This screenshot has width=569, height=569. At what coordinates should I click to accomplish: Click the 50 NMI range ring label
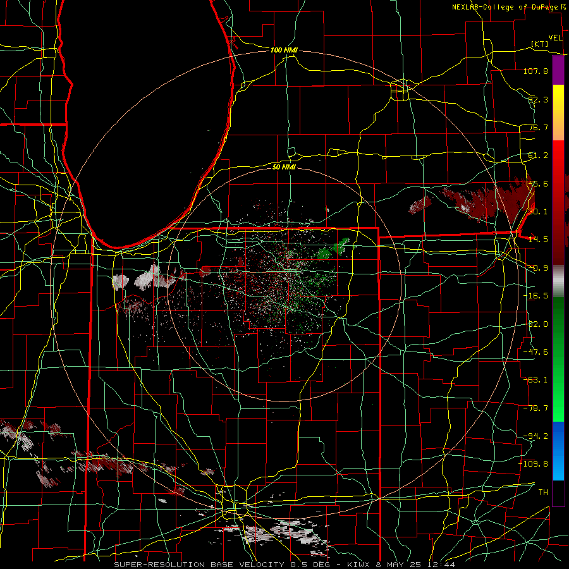(x=284, y=167)
